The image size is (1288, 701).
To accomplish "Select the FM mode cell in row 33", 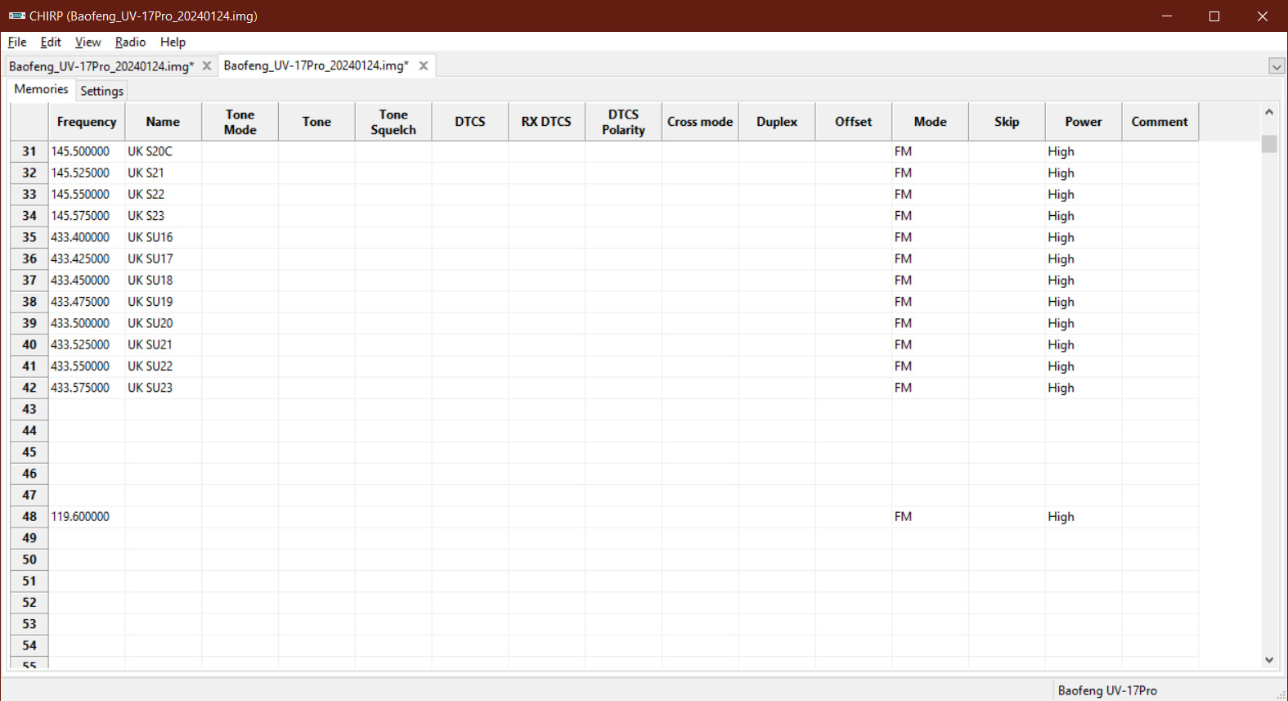I will tap(930, 195).
